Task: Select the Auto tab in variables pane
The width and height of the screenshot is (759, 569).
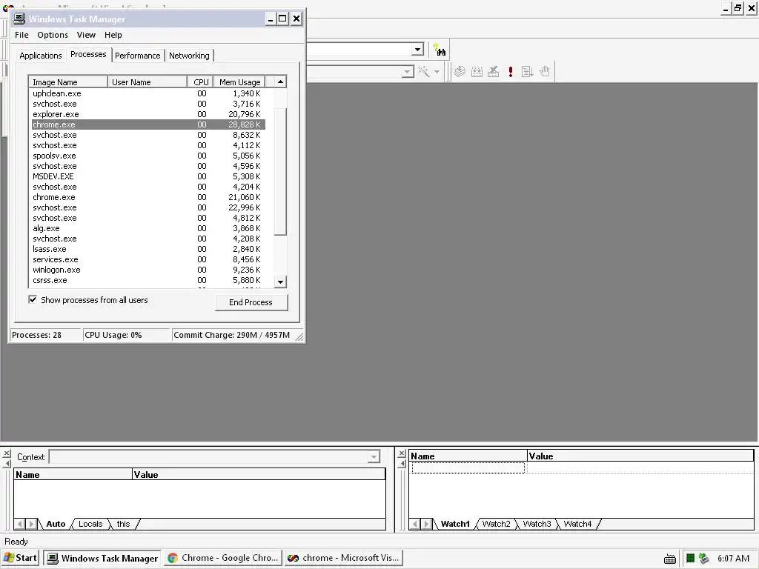Action: pyautogui.click(x=56, y=524)
